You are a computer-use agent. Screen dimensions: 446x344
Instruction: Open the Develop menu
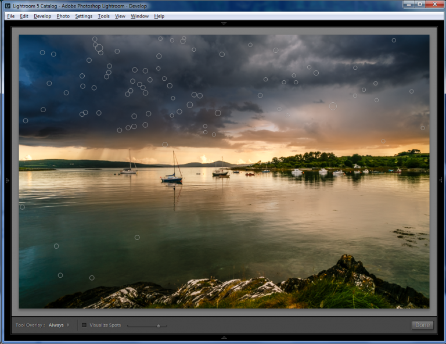tap(42, 16)
